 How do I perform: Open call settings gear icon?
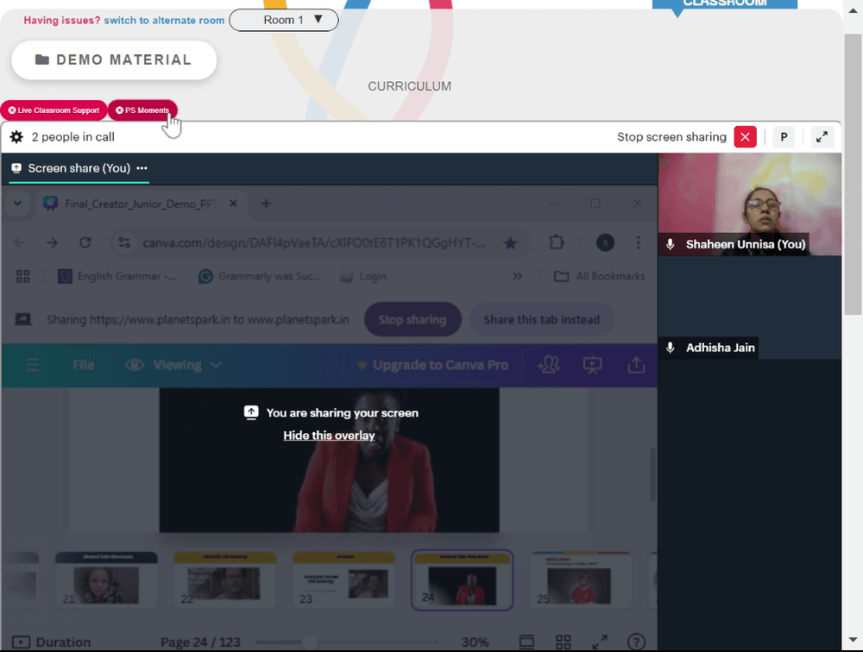(16, 137)
